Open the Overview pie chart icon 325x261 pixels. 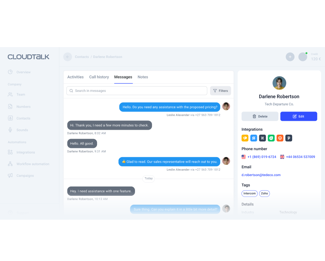point(10,72)
